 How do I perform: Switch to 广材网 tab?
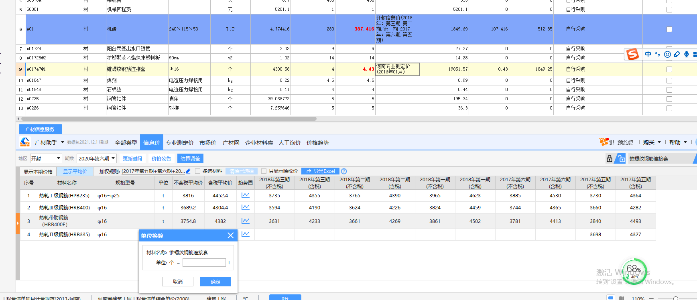tap(231, 143)
